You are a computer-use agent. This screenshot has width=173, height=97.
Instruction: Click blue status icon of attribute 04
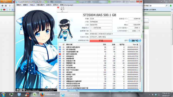[60, 52]
